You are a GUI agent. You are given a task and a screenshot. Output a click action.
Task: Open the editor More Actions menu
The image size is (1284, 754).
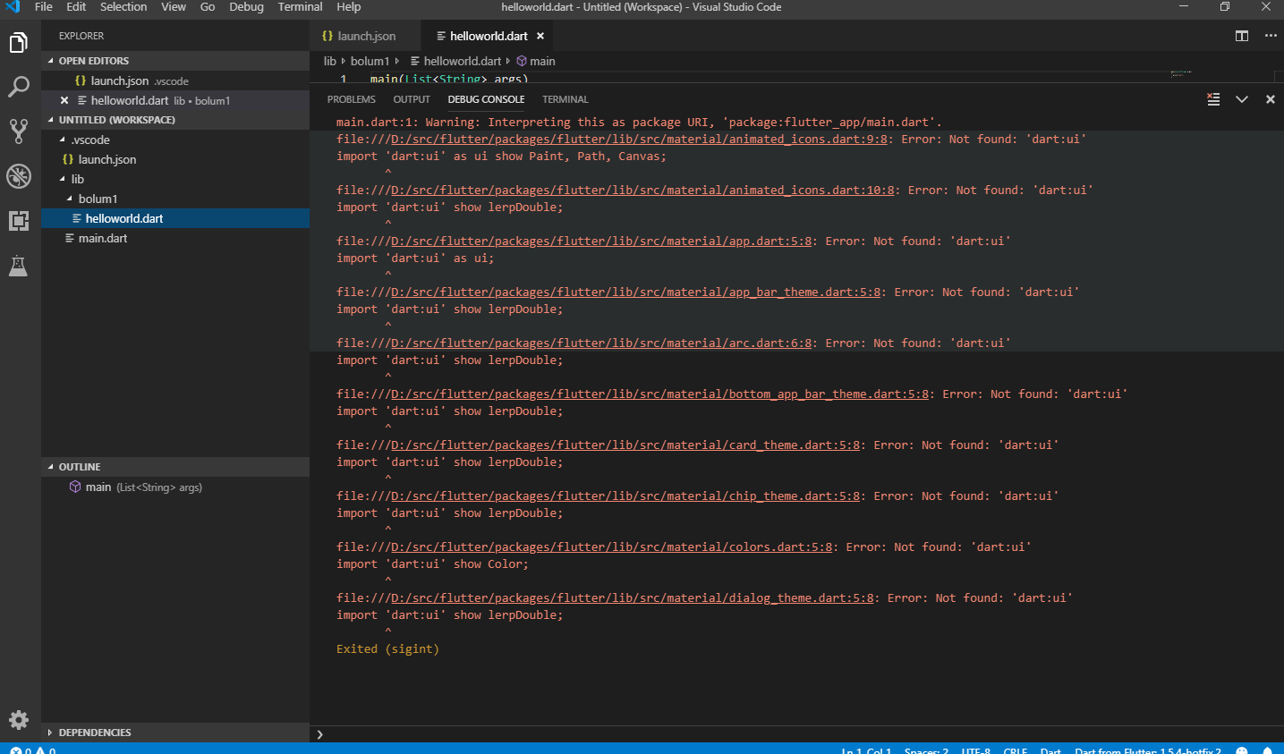1271,36
